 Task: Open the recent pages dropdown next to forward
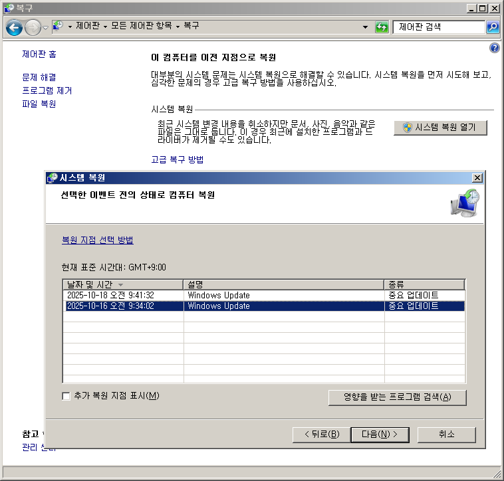pos(45,27)
